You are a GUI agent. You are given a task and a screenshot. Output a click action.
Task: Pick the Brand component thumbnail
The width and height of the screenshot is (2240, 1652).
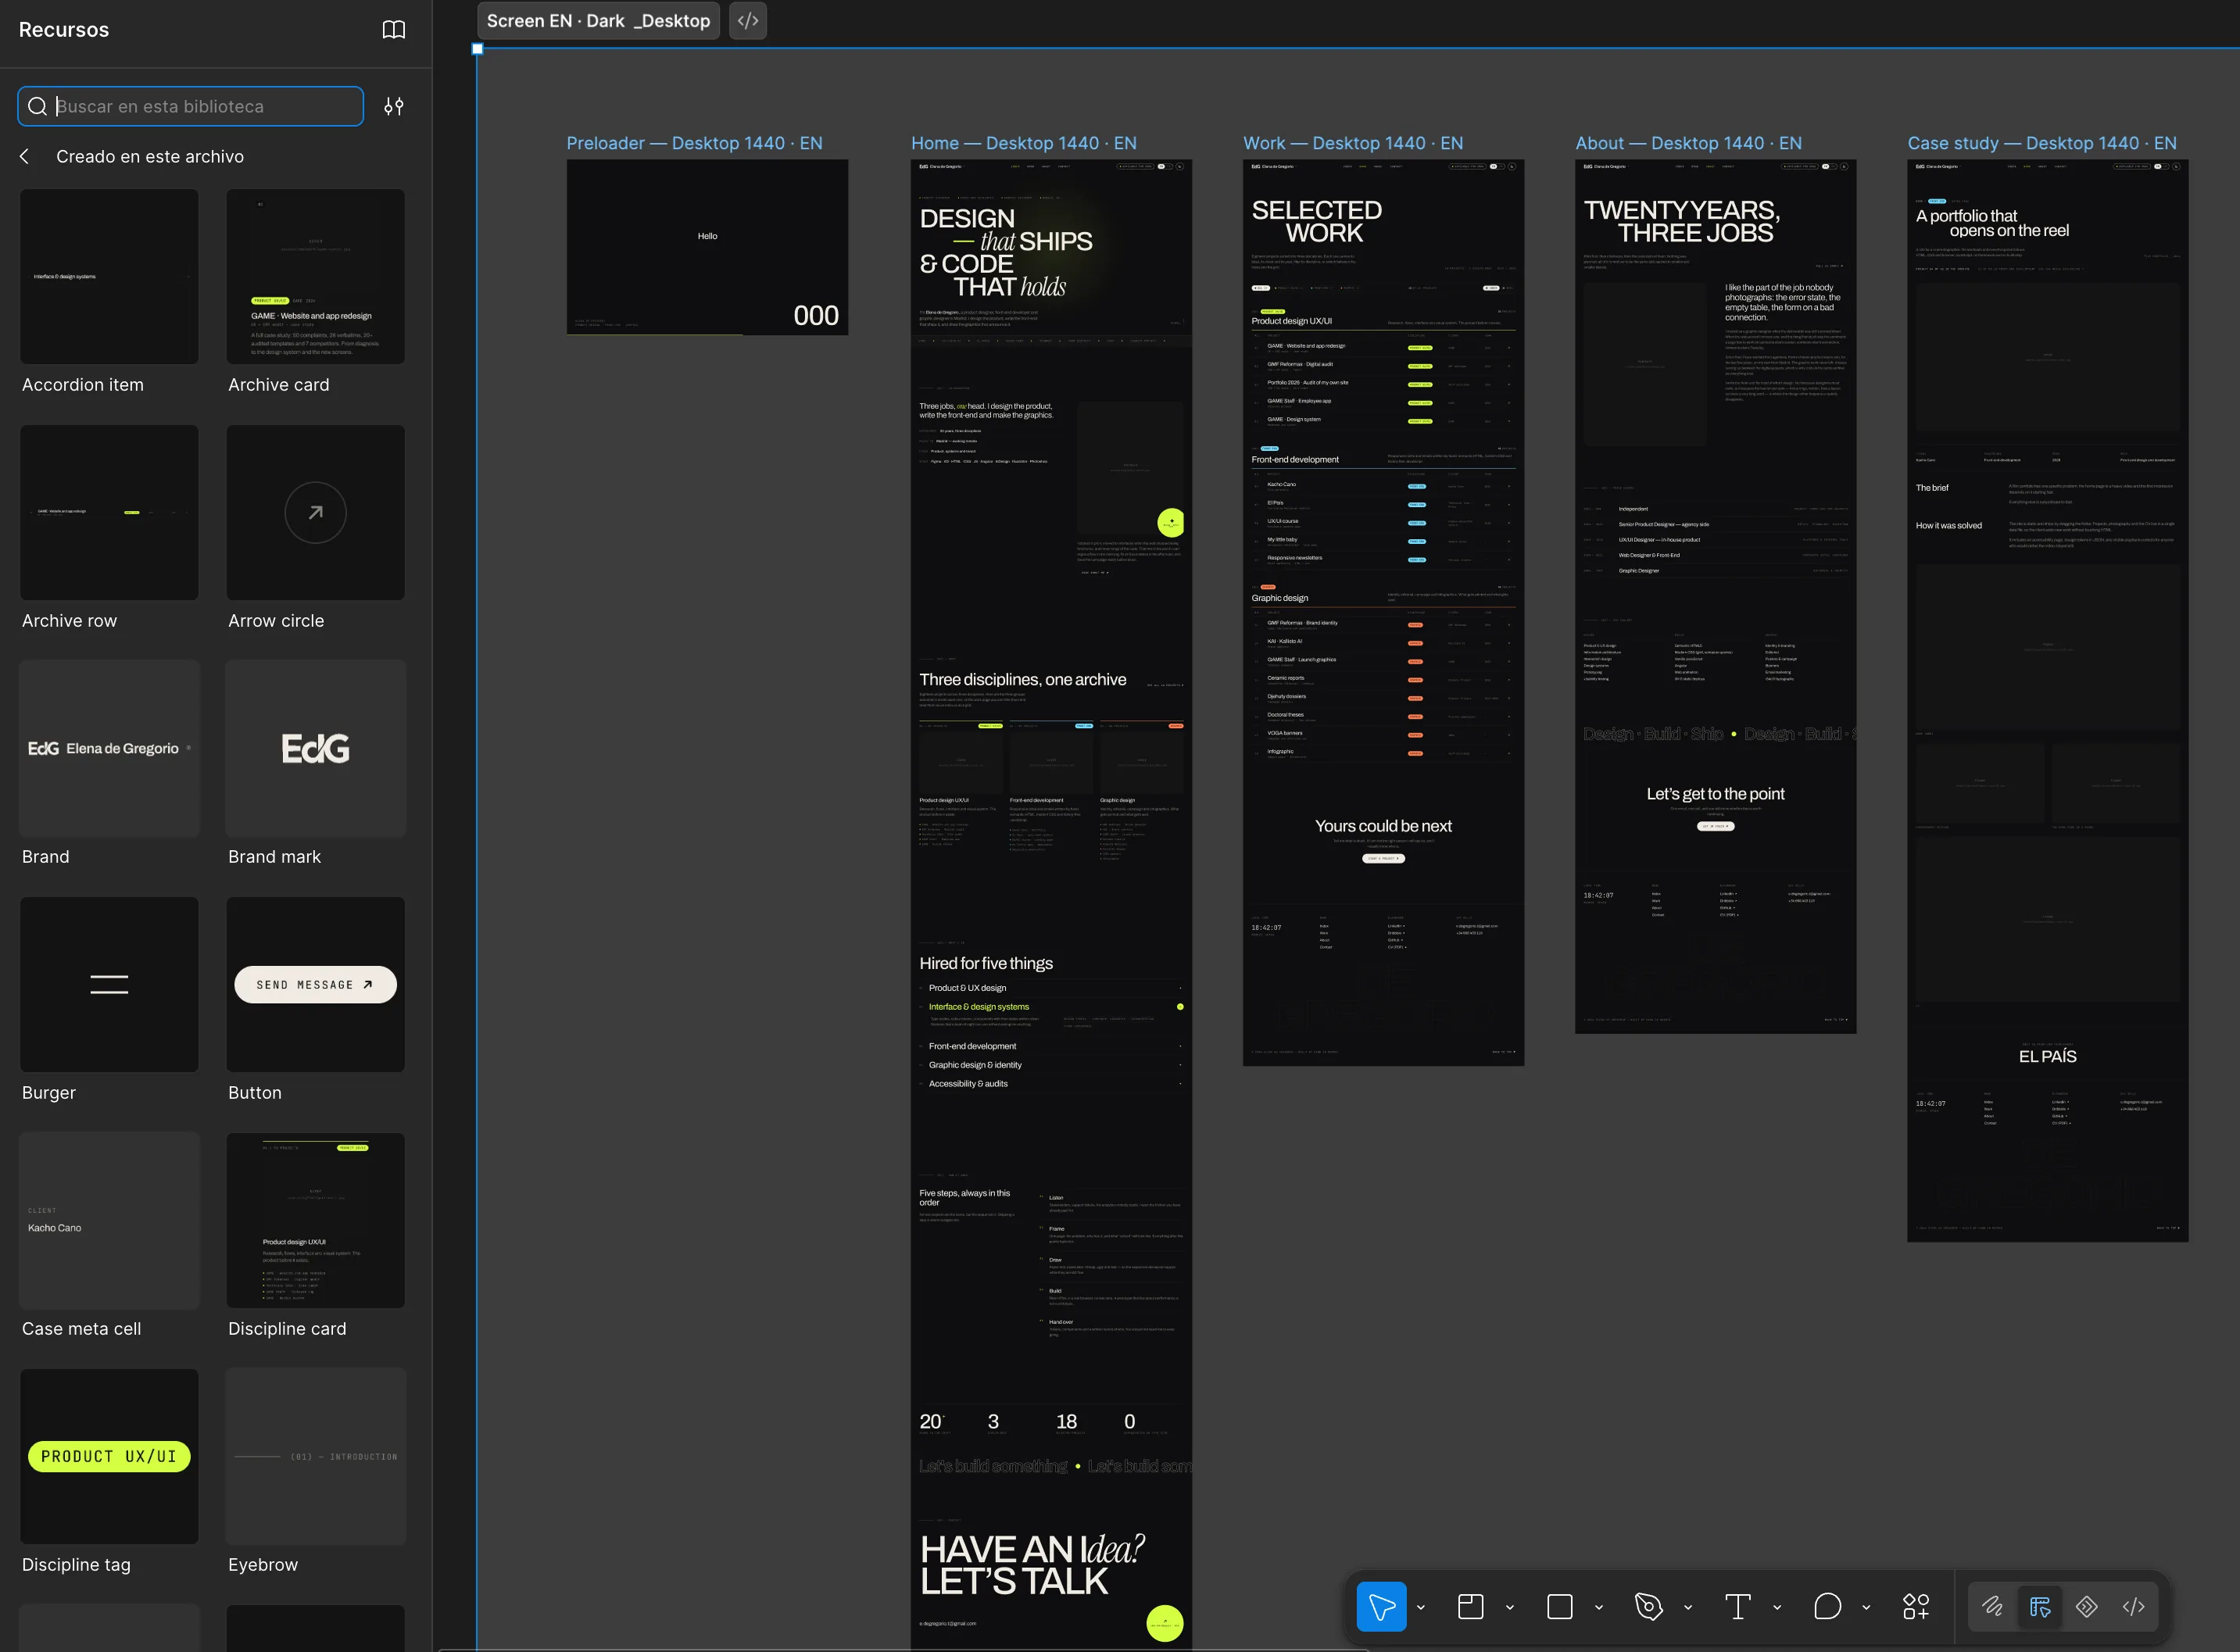click(x=109, y=749)
